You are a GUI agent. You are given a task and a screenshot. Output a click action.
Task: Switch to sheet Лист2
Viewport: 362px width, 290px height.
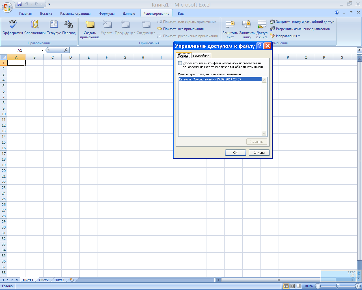[44, 280]
